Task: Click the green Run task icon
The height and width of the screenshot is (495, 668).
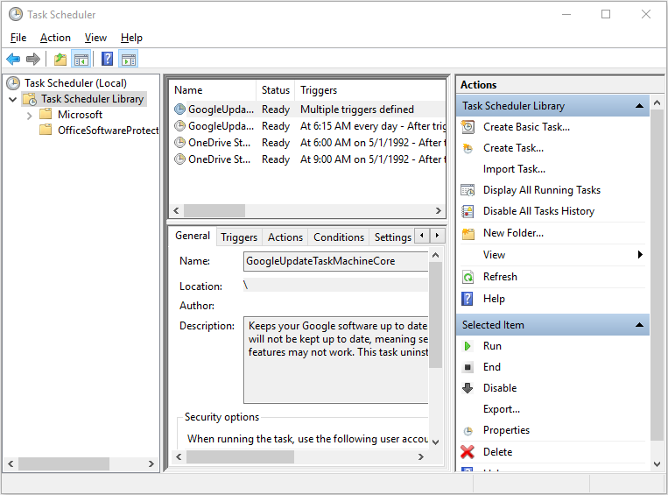Action: click(x=468, y=346)
